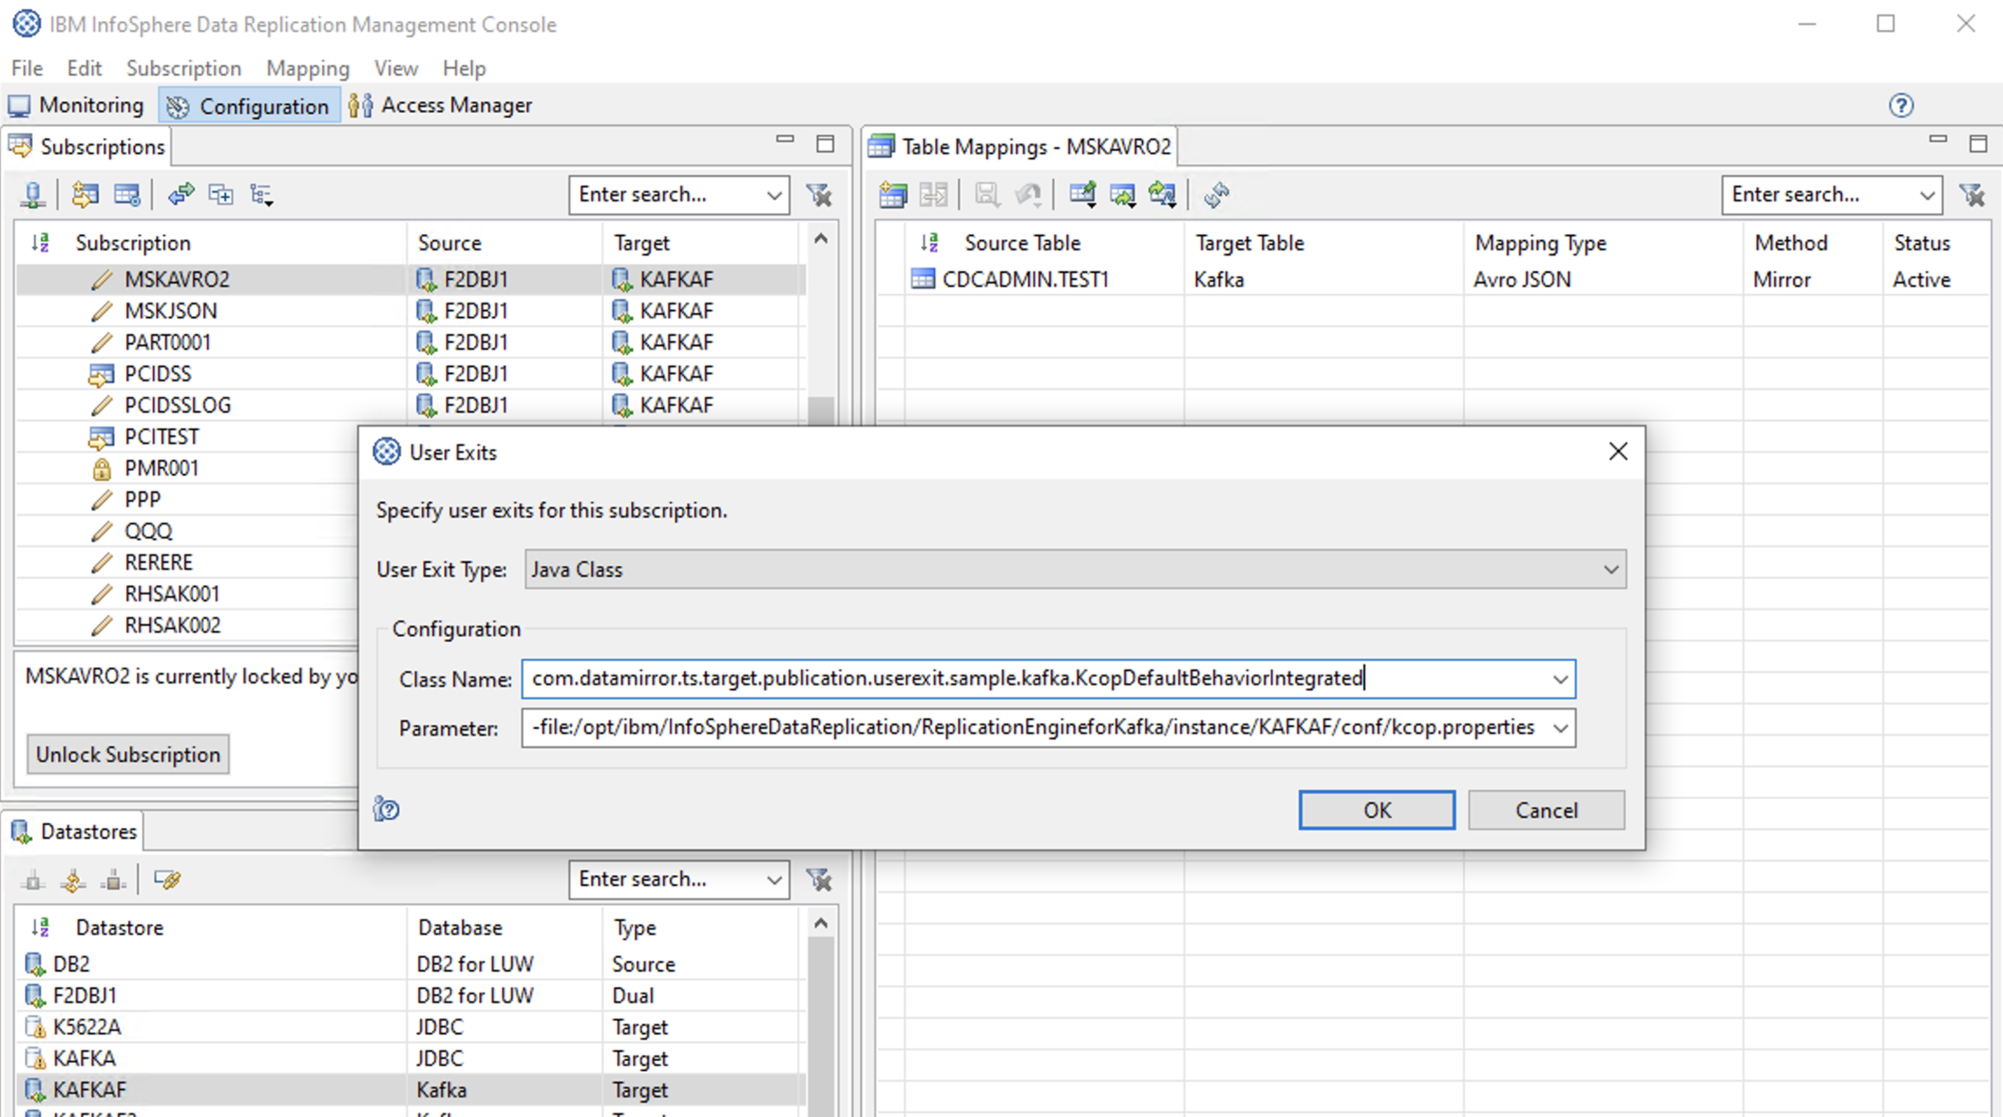Toggle sort order on Source Table column
The width and height of the screenshot is (2003, 1117).
[929, 244]
